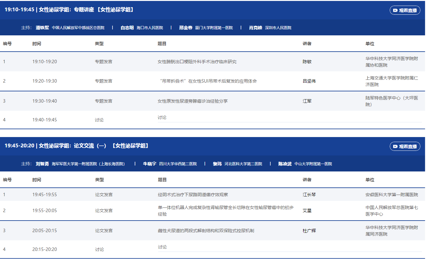Watch live stream for 19:10-19:45 专题讲座 session

tap(405, 10)
